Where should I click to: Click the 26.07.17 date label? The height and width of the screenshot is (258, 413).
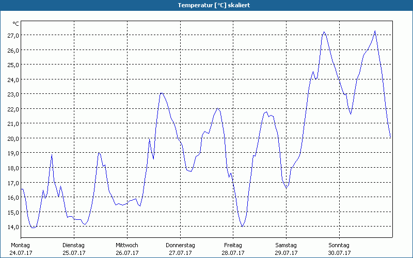point(126,253)
